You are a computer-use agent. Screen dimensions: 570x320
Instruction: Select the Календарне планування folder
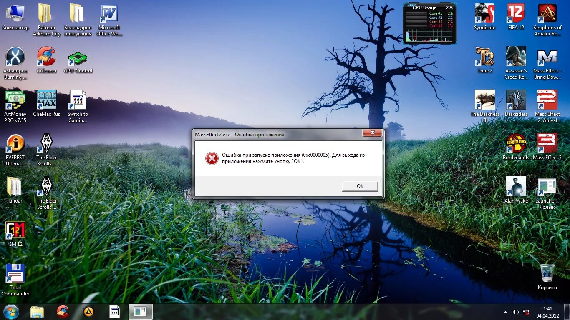tap(78, 20)
